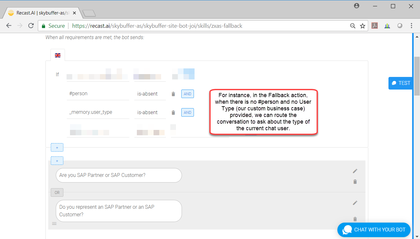Image resolution: width=420 pixels, height=239 pixels.
Task: Click the Adobe PDF extension icon
Action: tap(375, 26)
